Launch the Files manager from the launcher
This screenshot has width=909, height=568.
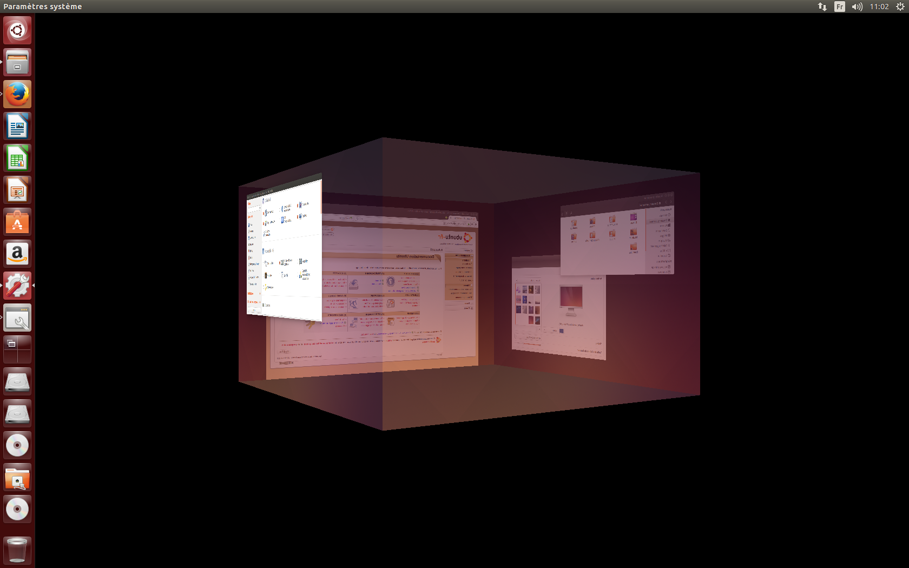pyautogui.click(x=17, y=62)
